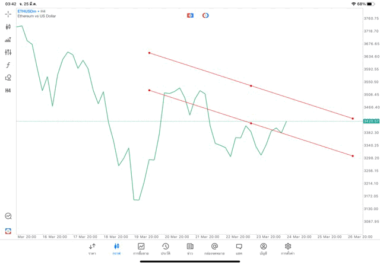380x265 pixels.
Task: Open chart type candlestick icon in sidebar
Action: pos(8,27)
